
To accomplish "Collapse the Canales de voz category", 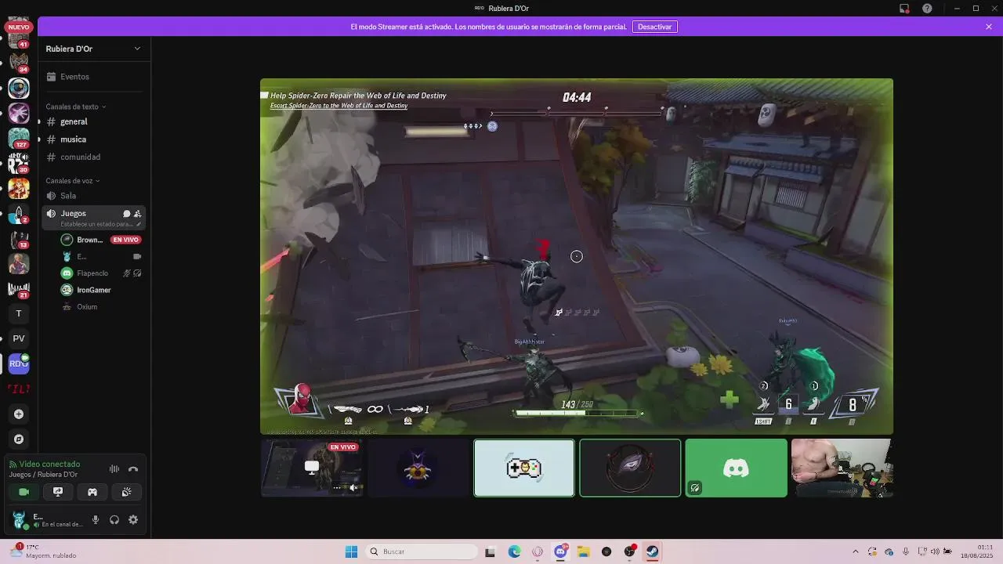I will [72, 181].
